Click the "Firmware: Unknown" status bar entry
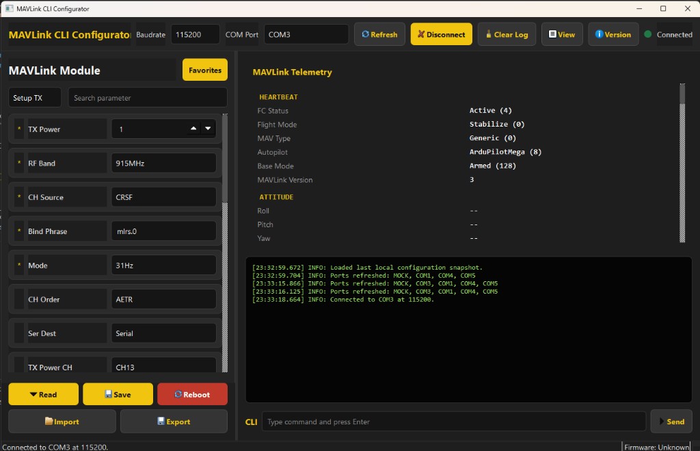 pyautogui.click(x=656, y=447)
